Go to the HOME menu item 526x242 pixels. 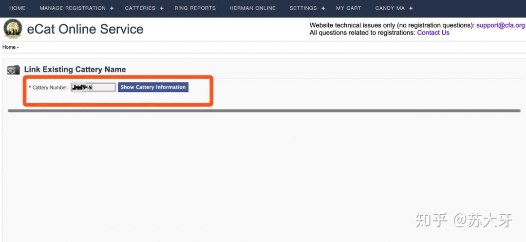(18, 8)
